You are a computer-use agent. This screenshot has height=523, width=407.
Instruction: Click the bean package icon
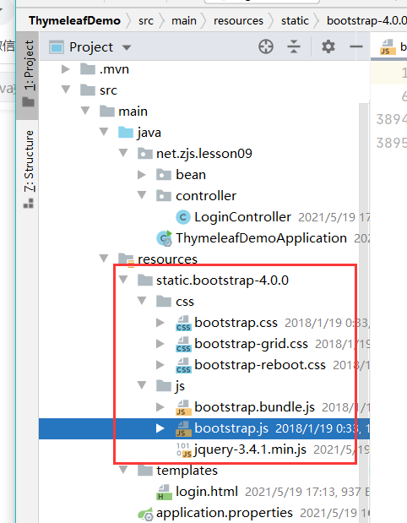(164, 174)
